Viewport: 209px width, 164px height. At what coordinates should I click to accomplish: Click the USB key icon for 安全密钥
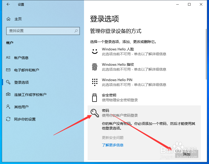(x=95, y=97)
